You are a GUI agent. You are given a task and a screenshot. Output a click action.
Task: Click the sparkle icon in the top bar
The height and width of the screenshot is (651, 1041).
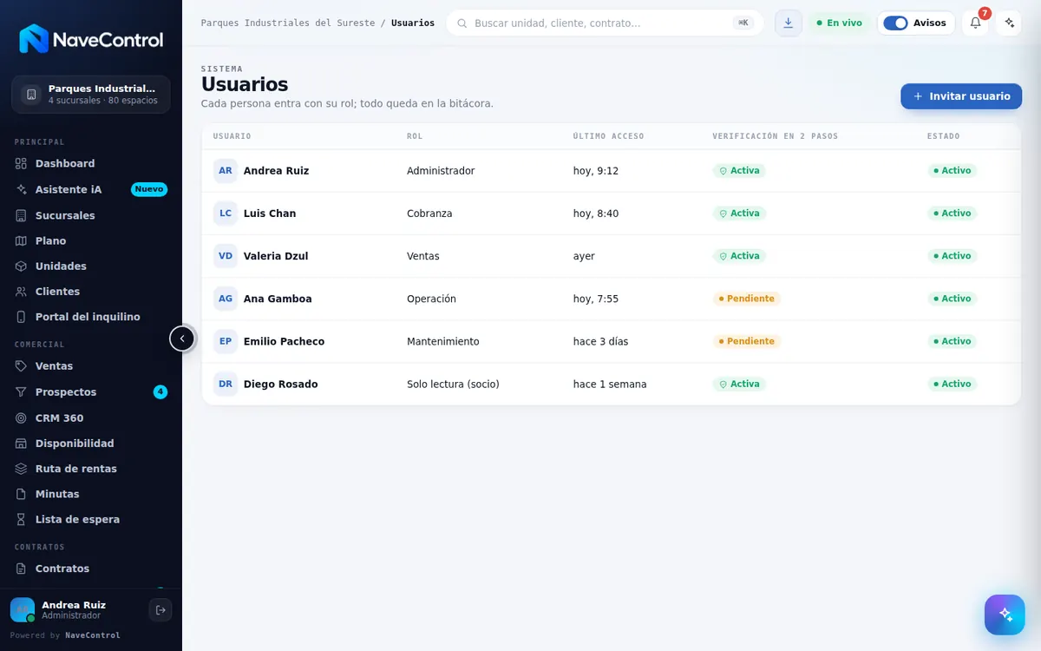pyautogui.click(x=1009, y=23)
